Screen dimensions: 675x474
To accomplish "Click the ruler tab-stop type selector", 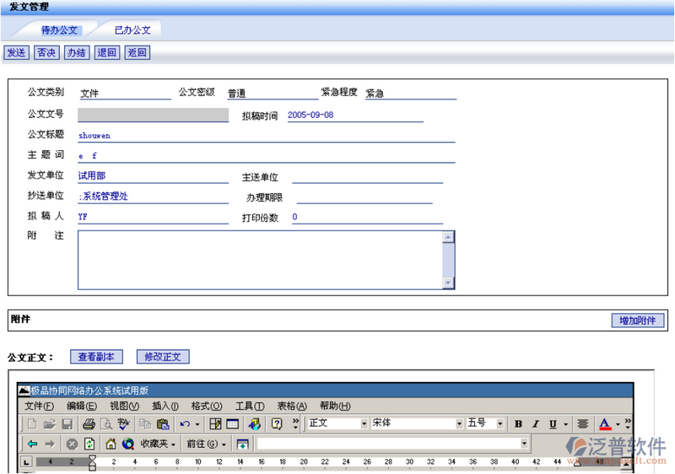I will point(26,462).
